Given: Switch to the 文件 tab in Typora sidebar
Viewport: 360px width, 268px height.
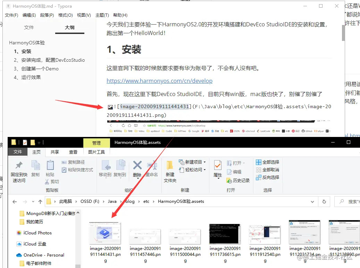Looking at the screenshot, I should click(29, 27).
